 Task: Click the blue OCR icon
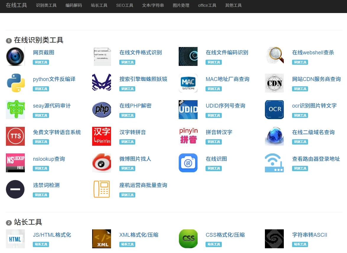pyautogui.click(x=274, y=110)
